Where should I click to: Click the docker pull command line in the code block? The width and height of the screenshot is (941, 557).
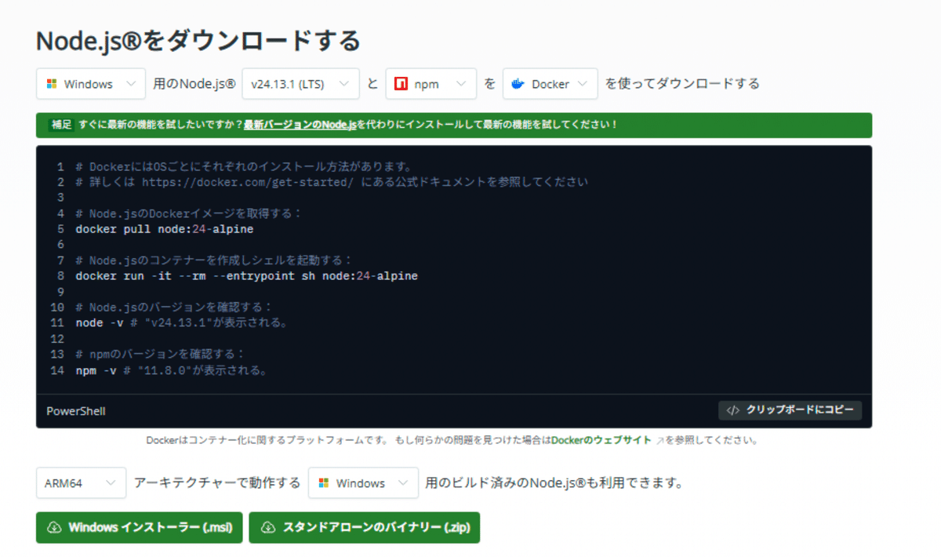tap(163, 228)
